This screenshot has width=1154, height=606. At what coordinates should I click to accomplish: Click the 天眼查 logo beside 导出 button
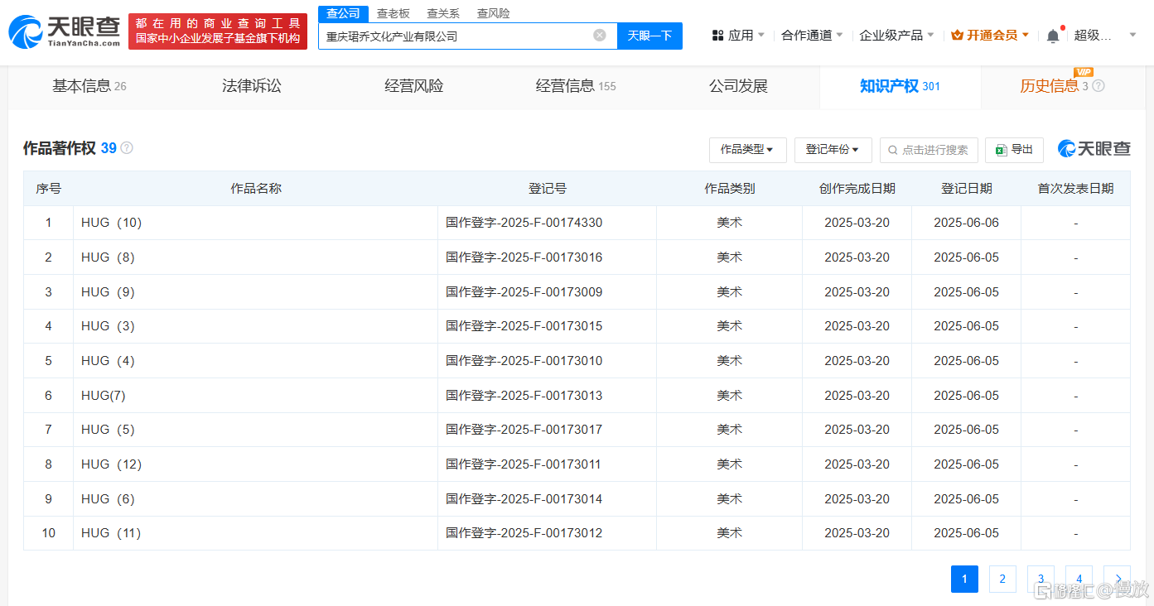click(1094, 149)
